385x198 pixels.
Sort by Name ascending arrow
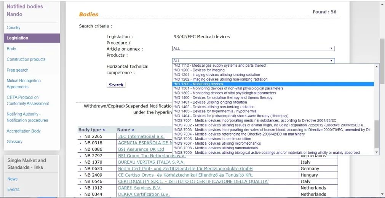[x=133, y=130]
